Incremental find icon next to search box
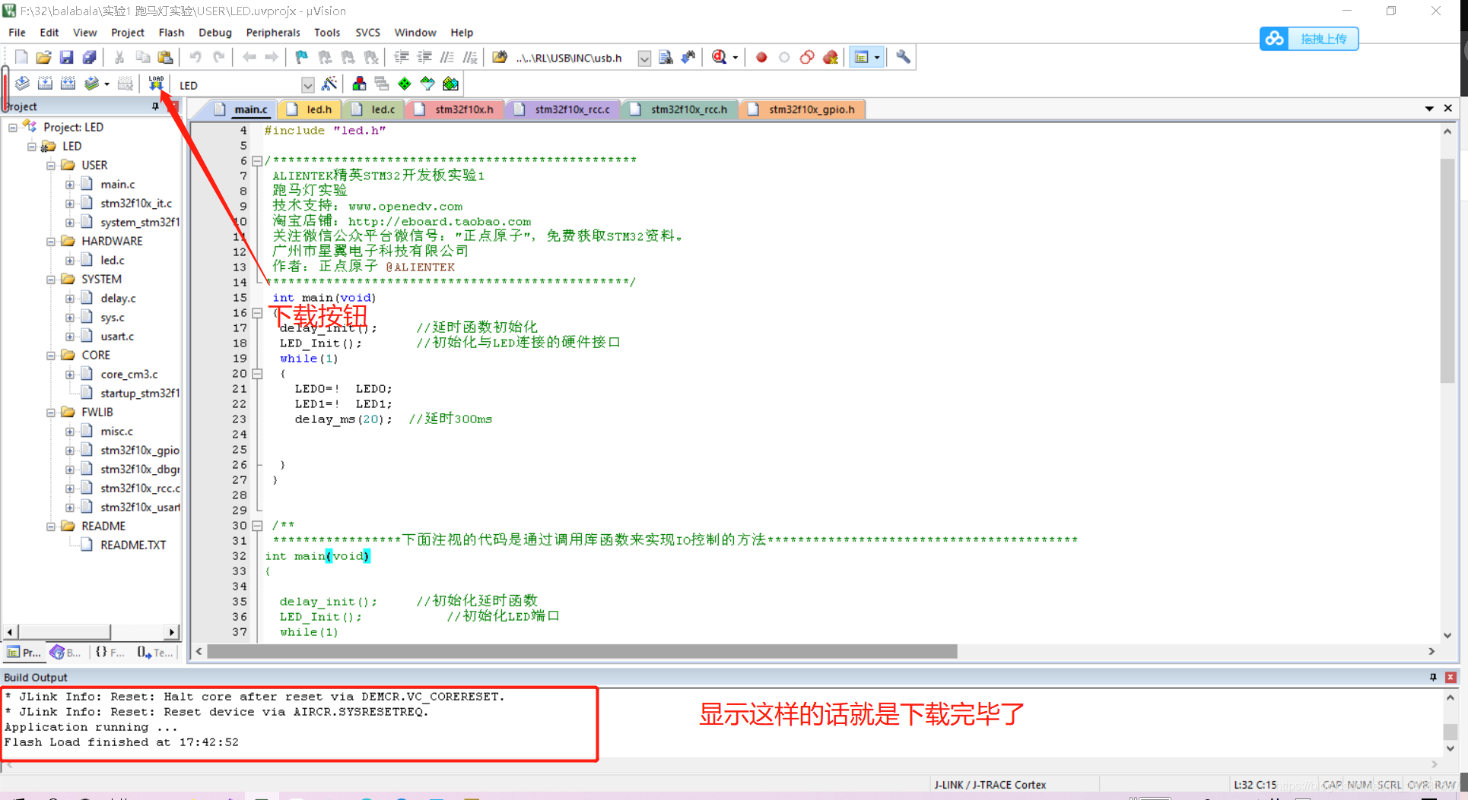1468x800 pixels. click(688, 57)
